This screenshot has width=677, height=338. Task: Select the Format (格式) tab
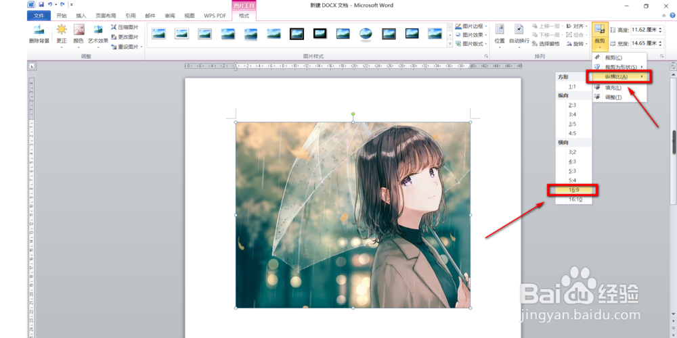click(244, 16)
